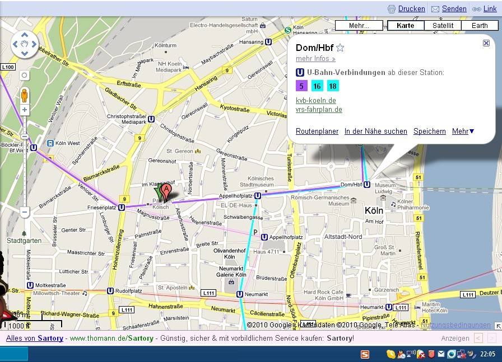The width and height of the screenshot is (502, 362).
Task: Click the Appellhofplatz U icon near Haus 4711
Action: (x=264, y=237)
